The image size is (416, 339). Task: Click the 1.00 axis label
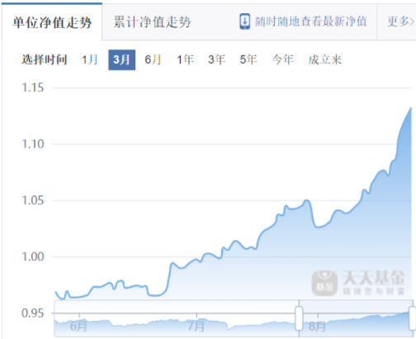(x=32, y=257)
